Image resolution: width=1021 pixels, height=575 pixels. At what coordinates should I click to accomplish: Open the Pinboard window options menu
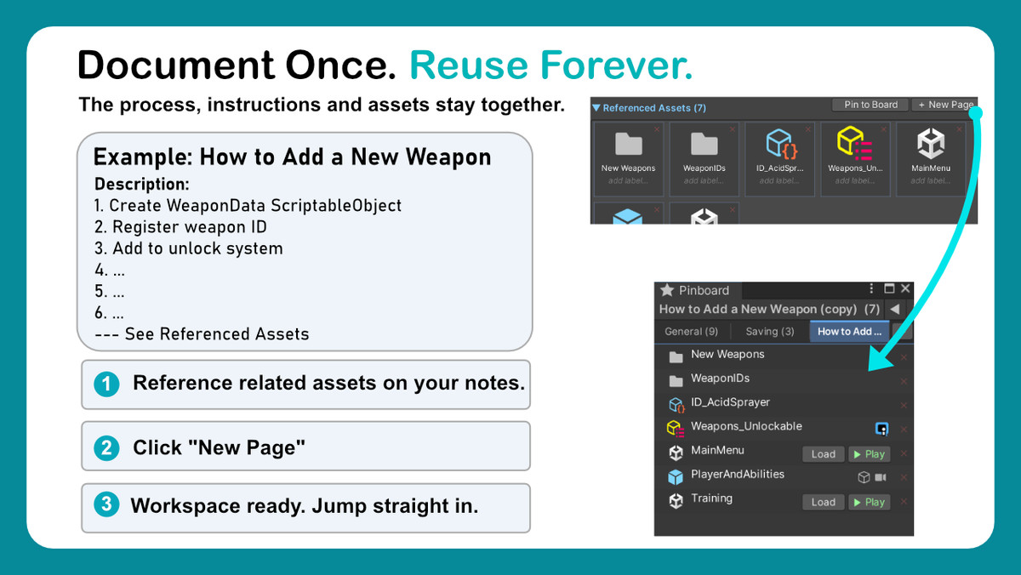(x=872, y=289)
